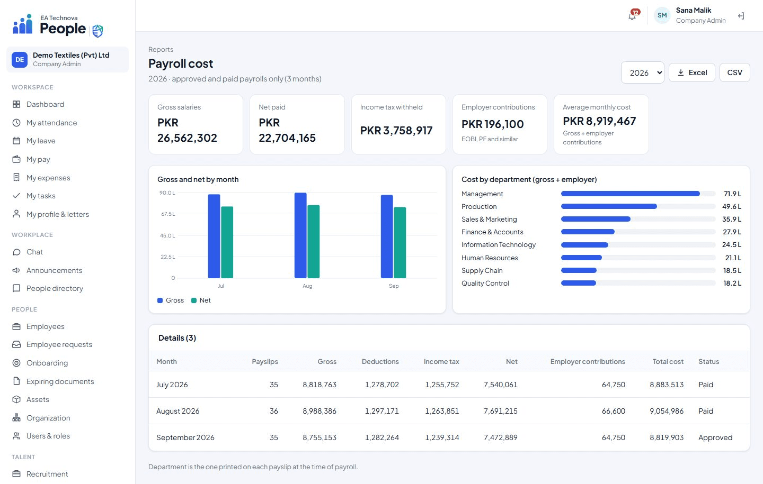Click the Month column header
Image resolution: width=763 pixels, height=484 pixels.
coord(166,362)
